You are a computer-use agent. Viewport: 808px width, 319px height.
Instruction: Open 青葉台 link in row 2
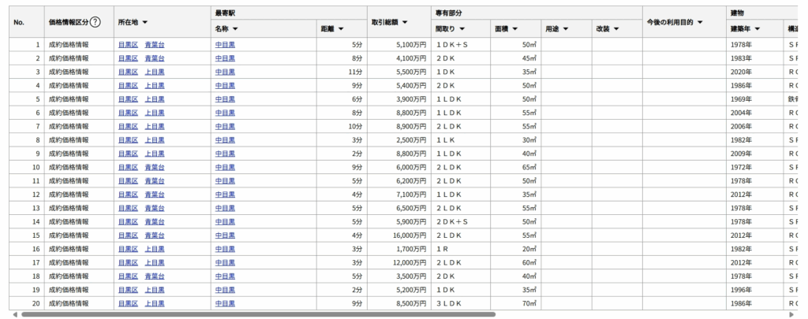[x=154, y=58]
